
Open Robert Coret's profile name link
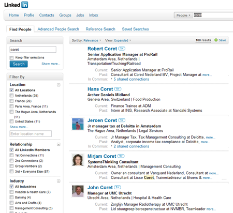coord(103,49)
